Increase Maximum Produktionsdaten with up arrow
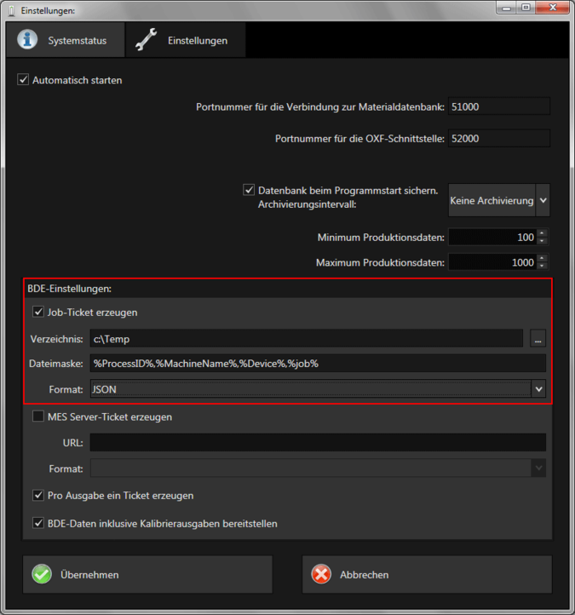 [x=542, y=258]
